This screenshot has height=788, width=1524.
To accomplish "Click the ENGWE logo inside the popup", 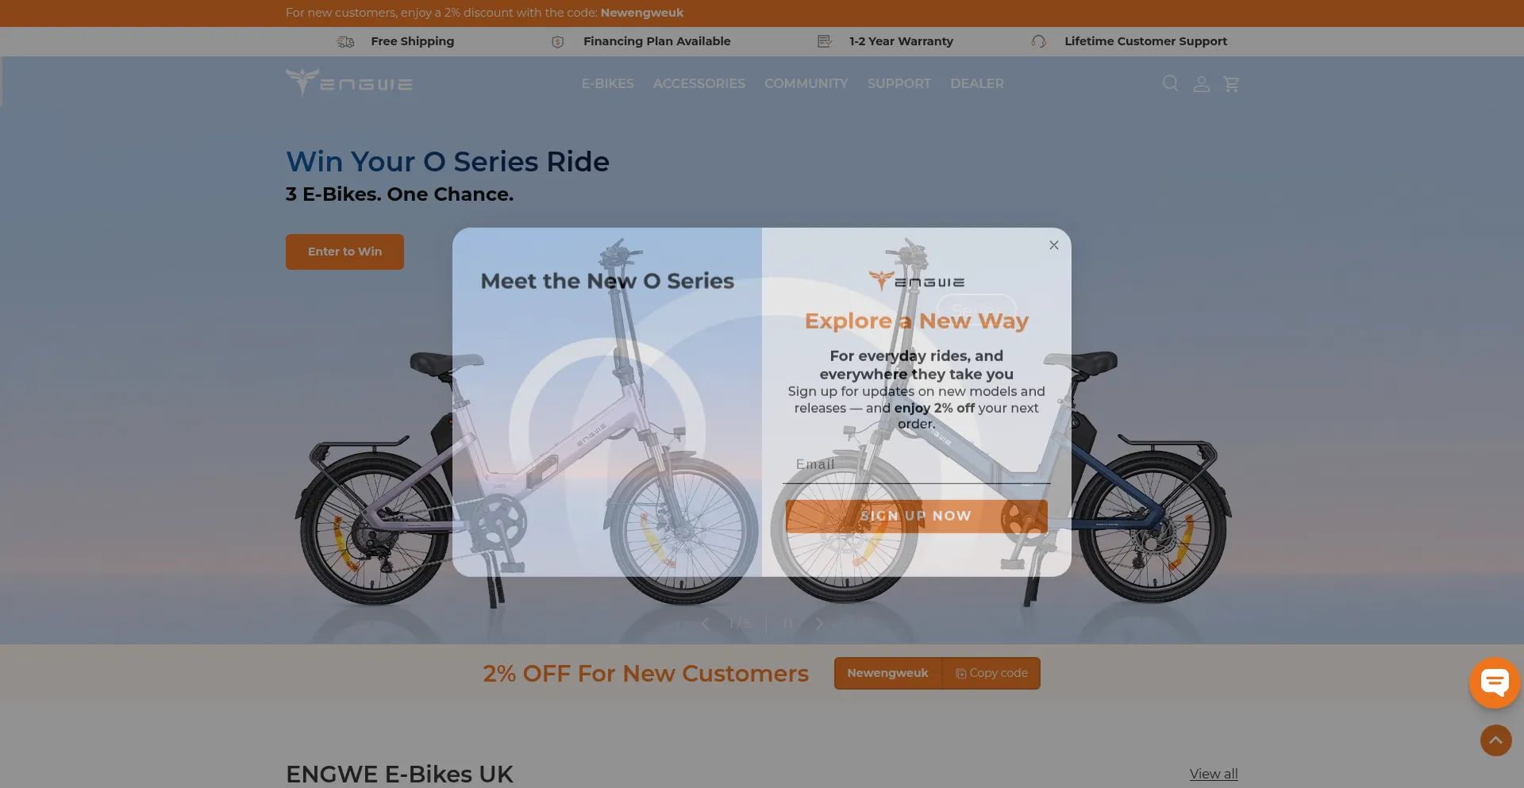I will pyautogui.click(x=916, y=281).
